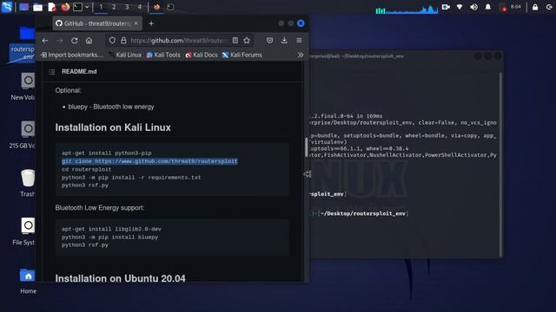
Task: Open the New Volume desktop drive
Action: (23, 87)
